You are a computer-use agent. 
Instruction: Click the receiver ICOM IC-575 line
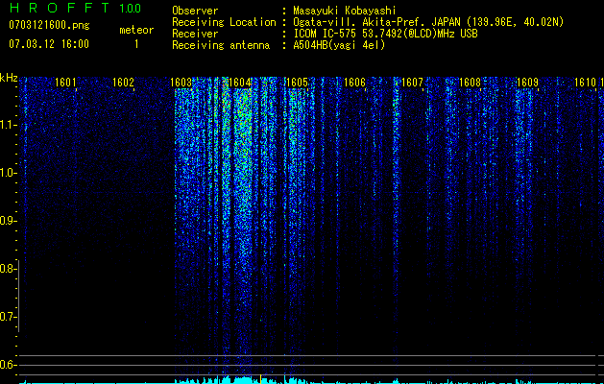point(385,34)
